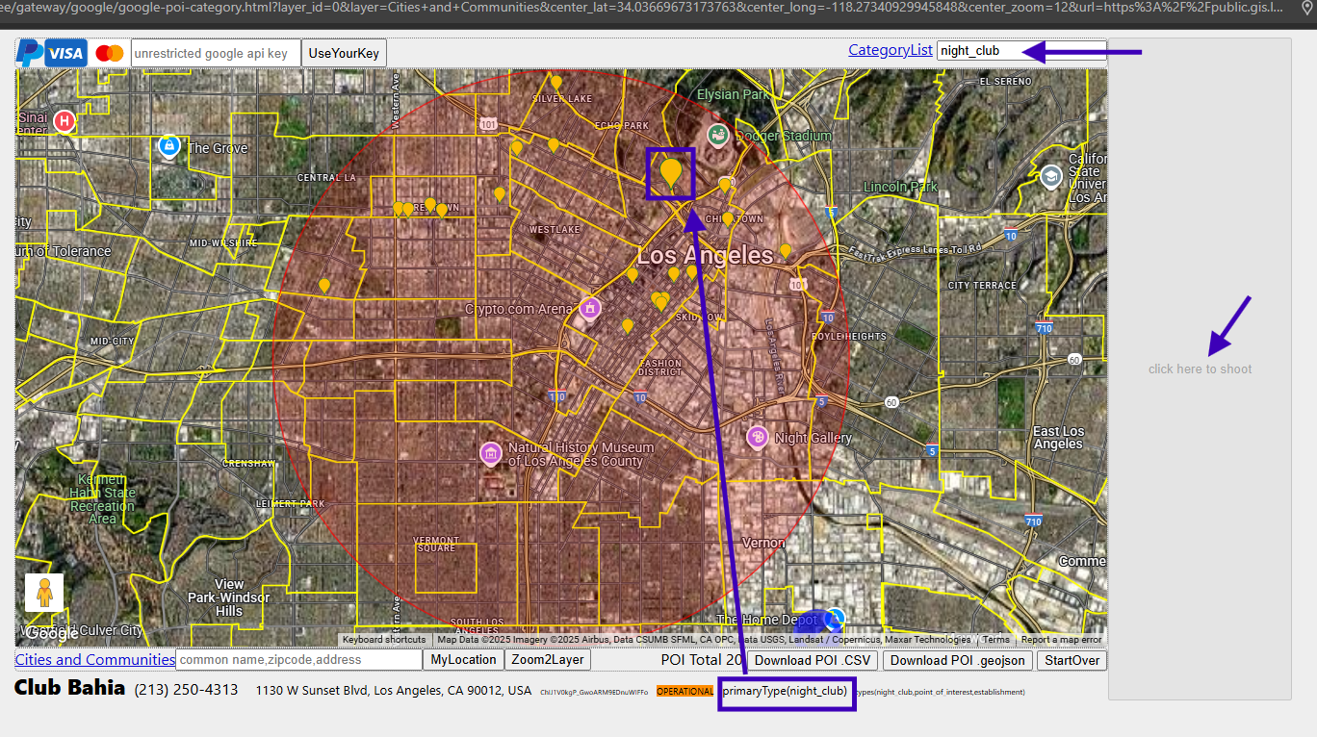1317x737 pixels.
Task: Click the Zoom2Layer button
Action: (548, 660)
